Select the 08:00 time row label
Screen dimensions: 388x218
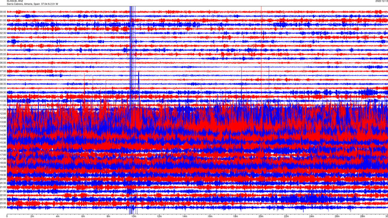[3, 80]
